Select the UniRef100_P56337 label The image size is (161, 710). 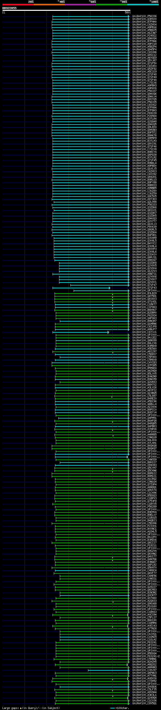[x=144, y=91]
